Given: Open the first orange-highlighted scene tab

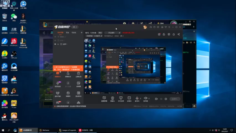Looking at the screenshot, I should [x=60, y=33].
